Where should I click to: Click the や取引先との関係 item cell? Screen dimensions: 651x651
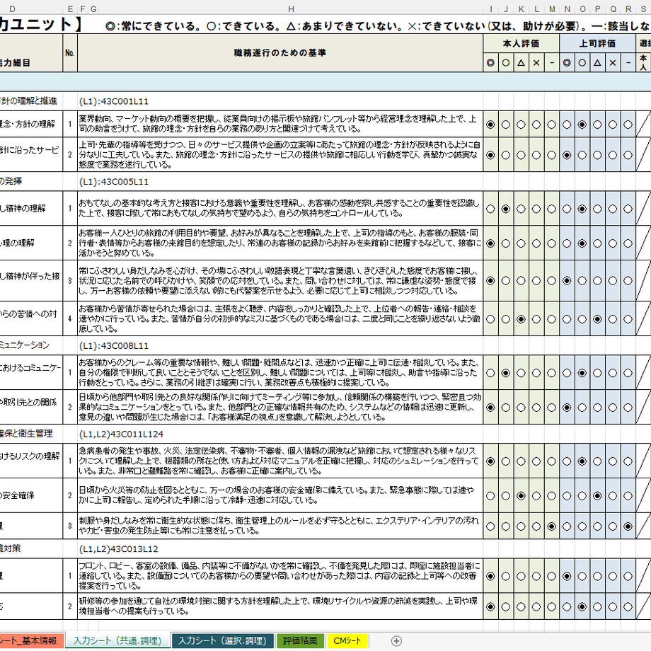pyautogui.click(x=31, y=407)
